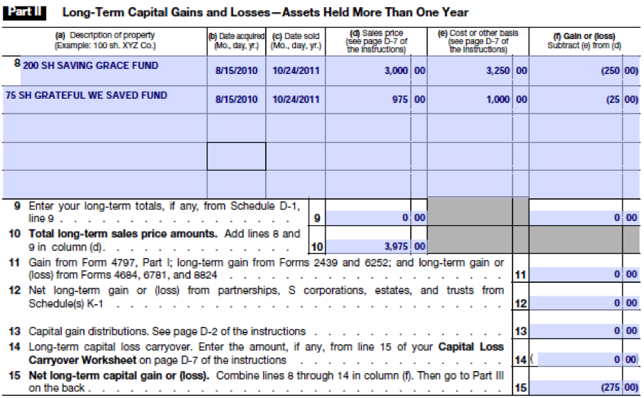Select the 200 SH SAVING GRACE FUND description field
The image size is (644, 398).
114,70
